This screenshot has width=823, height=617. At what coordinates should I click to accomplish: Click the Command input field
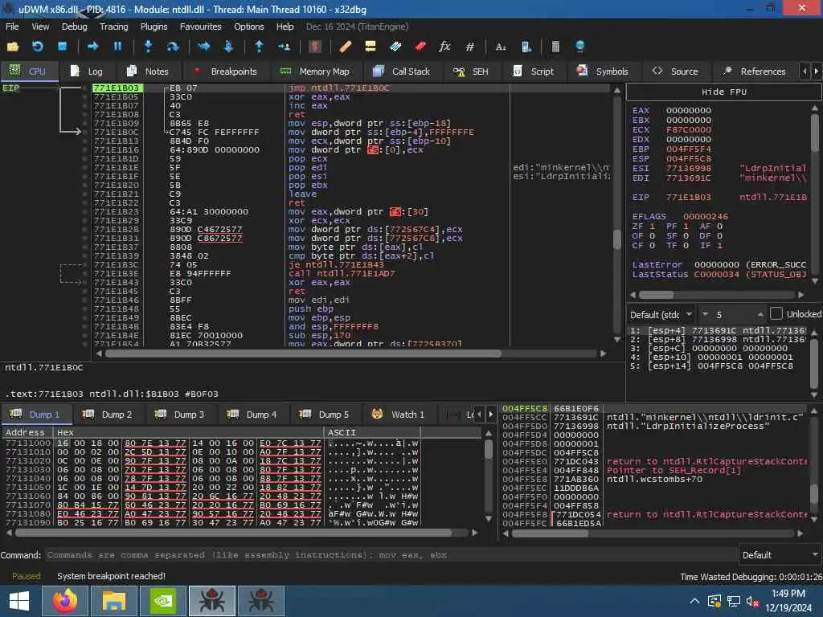click(391, 555)
